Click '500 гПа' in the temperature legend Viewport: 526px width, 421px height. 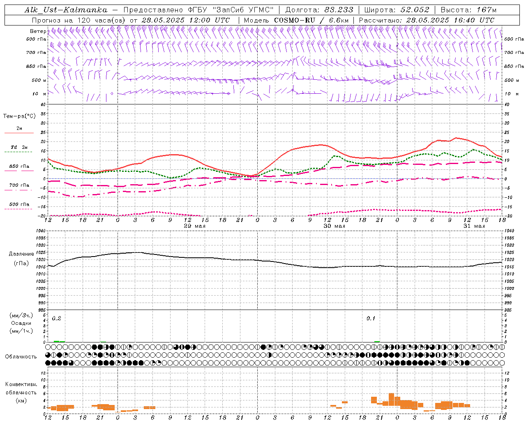(x=19, y=204)
